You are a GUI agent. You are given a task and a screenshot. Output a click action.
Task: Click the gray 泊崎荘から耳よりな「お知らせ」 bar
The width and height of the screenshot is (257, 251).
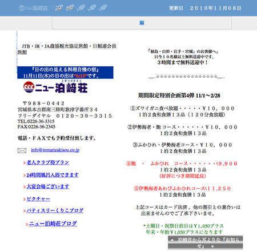point(205,242)
